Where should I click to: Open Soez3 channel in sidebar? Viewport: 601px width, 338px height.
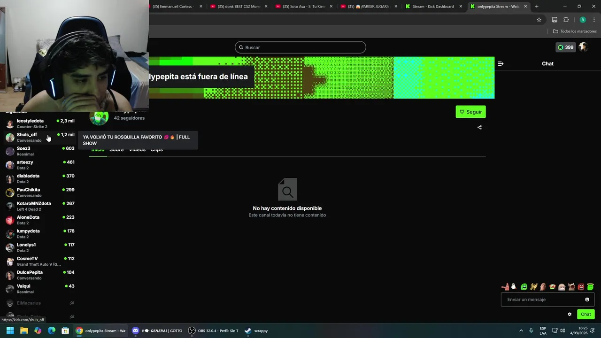[40, 151]
